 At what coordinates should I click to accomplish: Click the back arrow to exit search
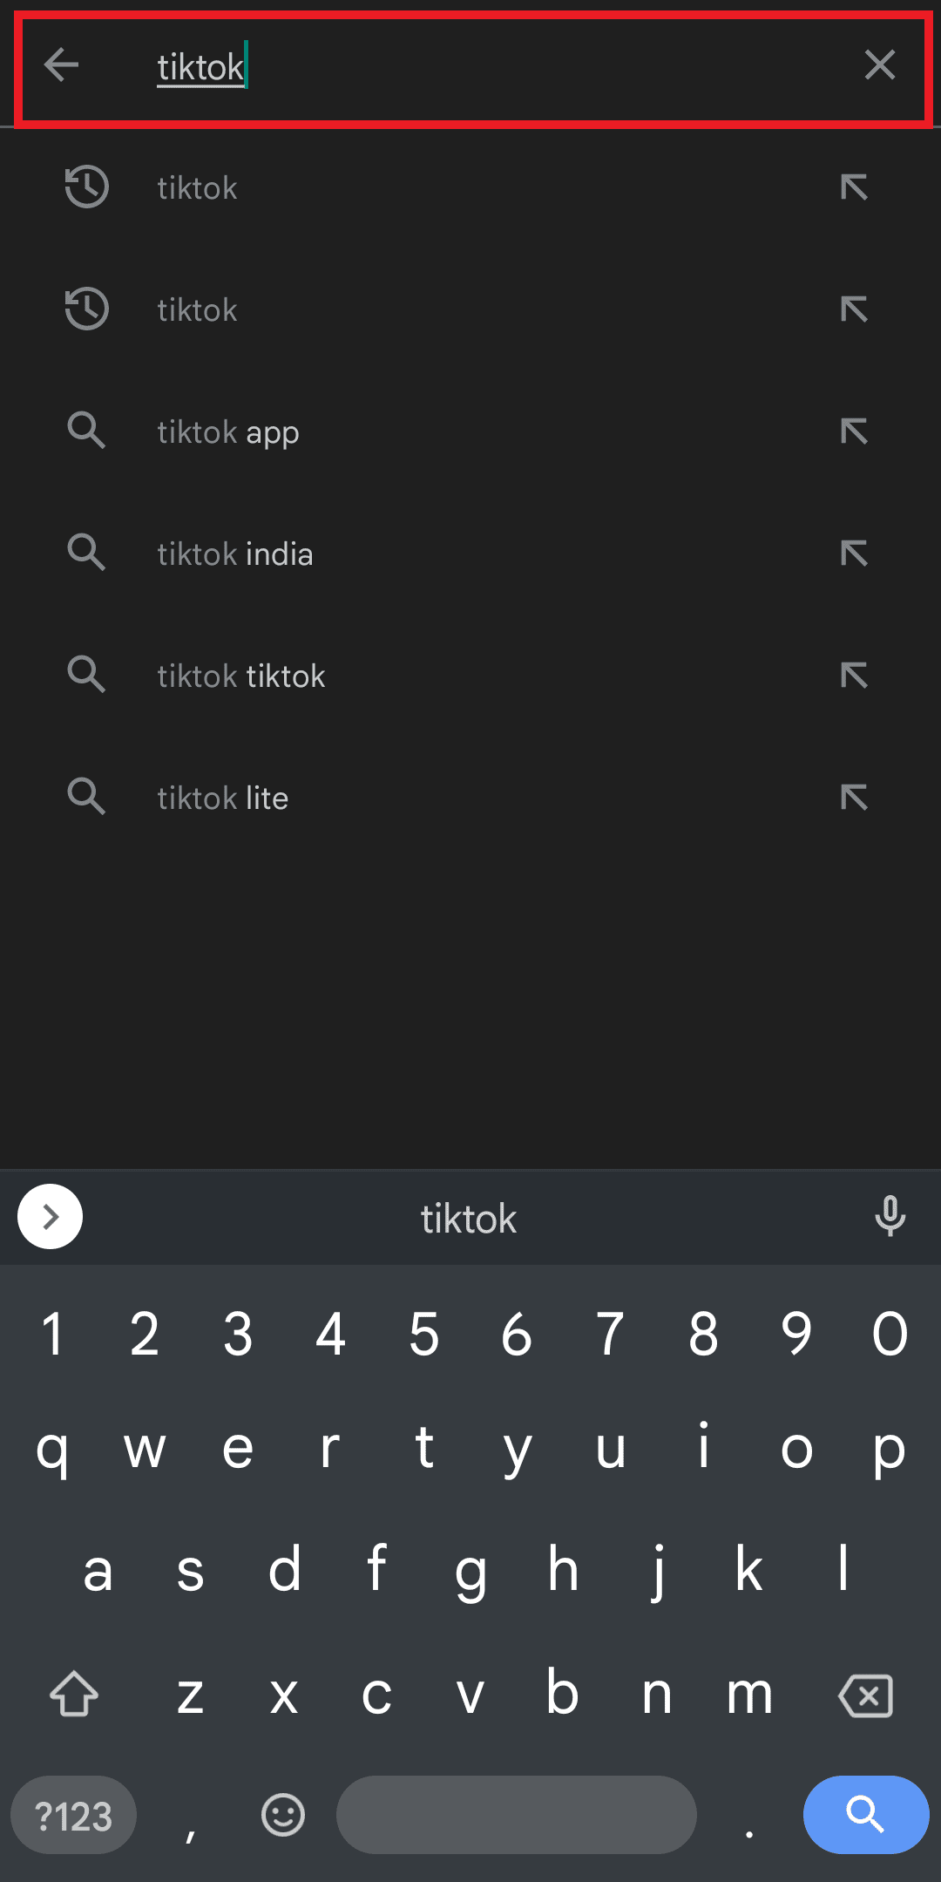pos(62,65)
